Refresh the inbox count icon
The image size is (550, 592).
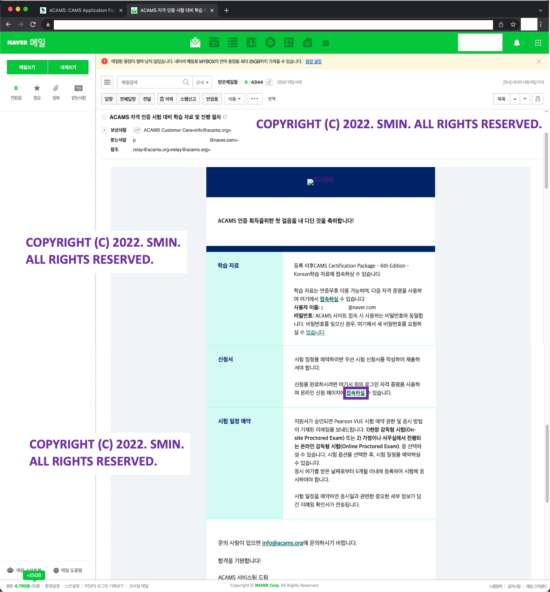tap(269, 82)
